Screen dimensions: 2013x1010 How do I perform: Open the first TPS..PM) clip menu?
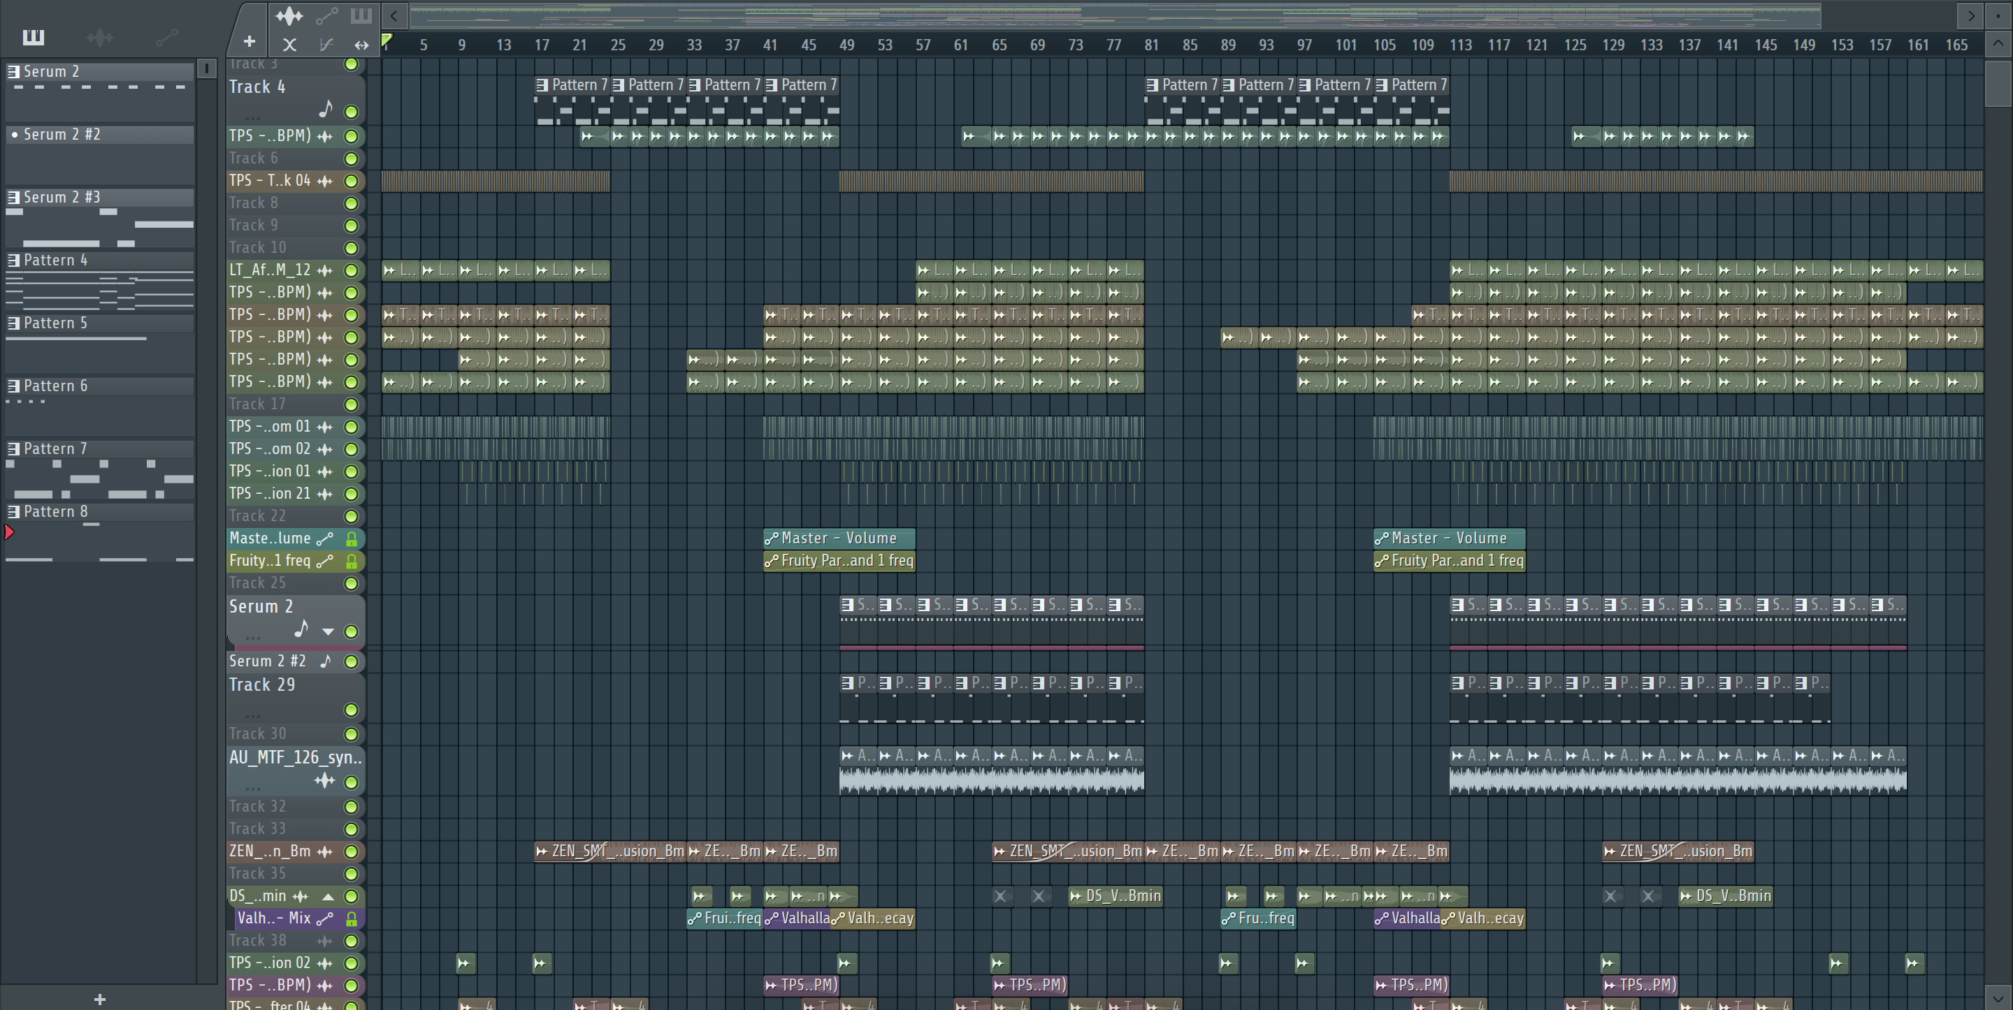click(x=771, y=985)
